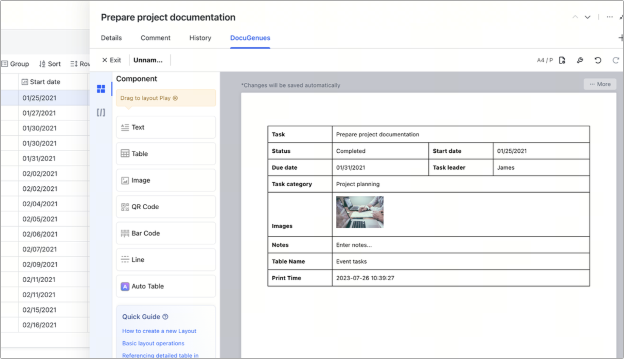Click the redo icon in the toolbar
This screenshot has height=359, width=624.
click(x=616, y=60)
